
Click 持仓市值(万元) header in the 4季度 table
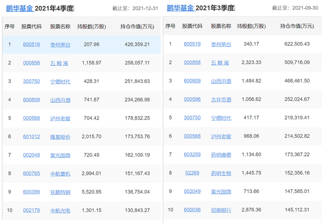pyautogui.click(x=137, y=26)
